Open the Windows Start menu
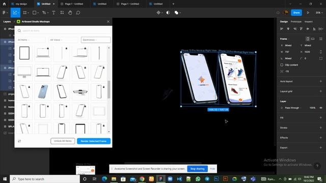The image size is (326, 183). [x=5, y=179]
